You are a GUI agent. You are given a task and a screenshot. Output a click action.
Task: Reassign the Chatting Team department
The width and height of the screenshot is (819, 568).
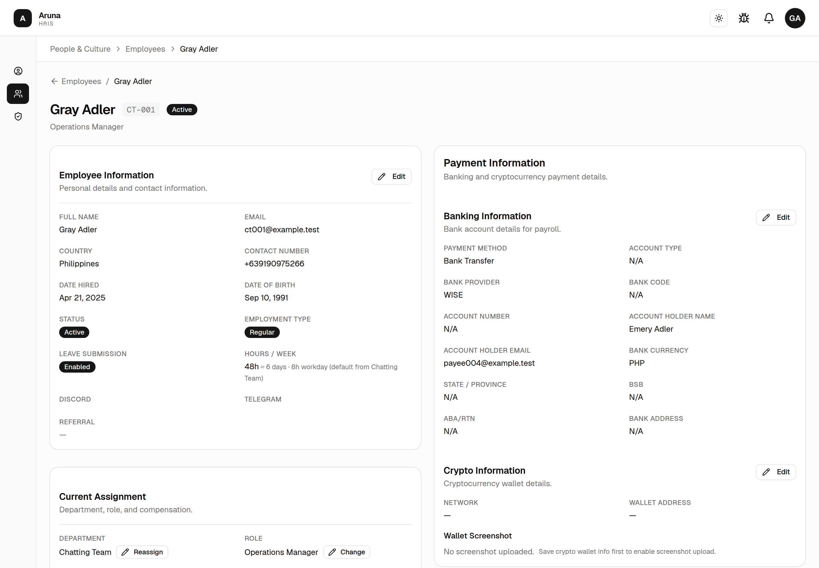pos(142,552)
